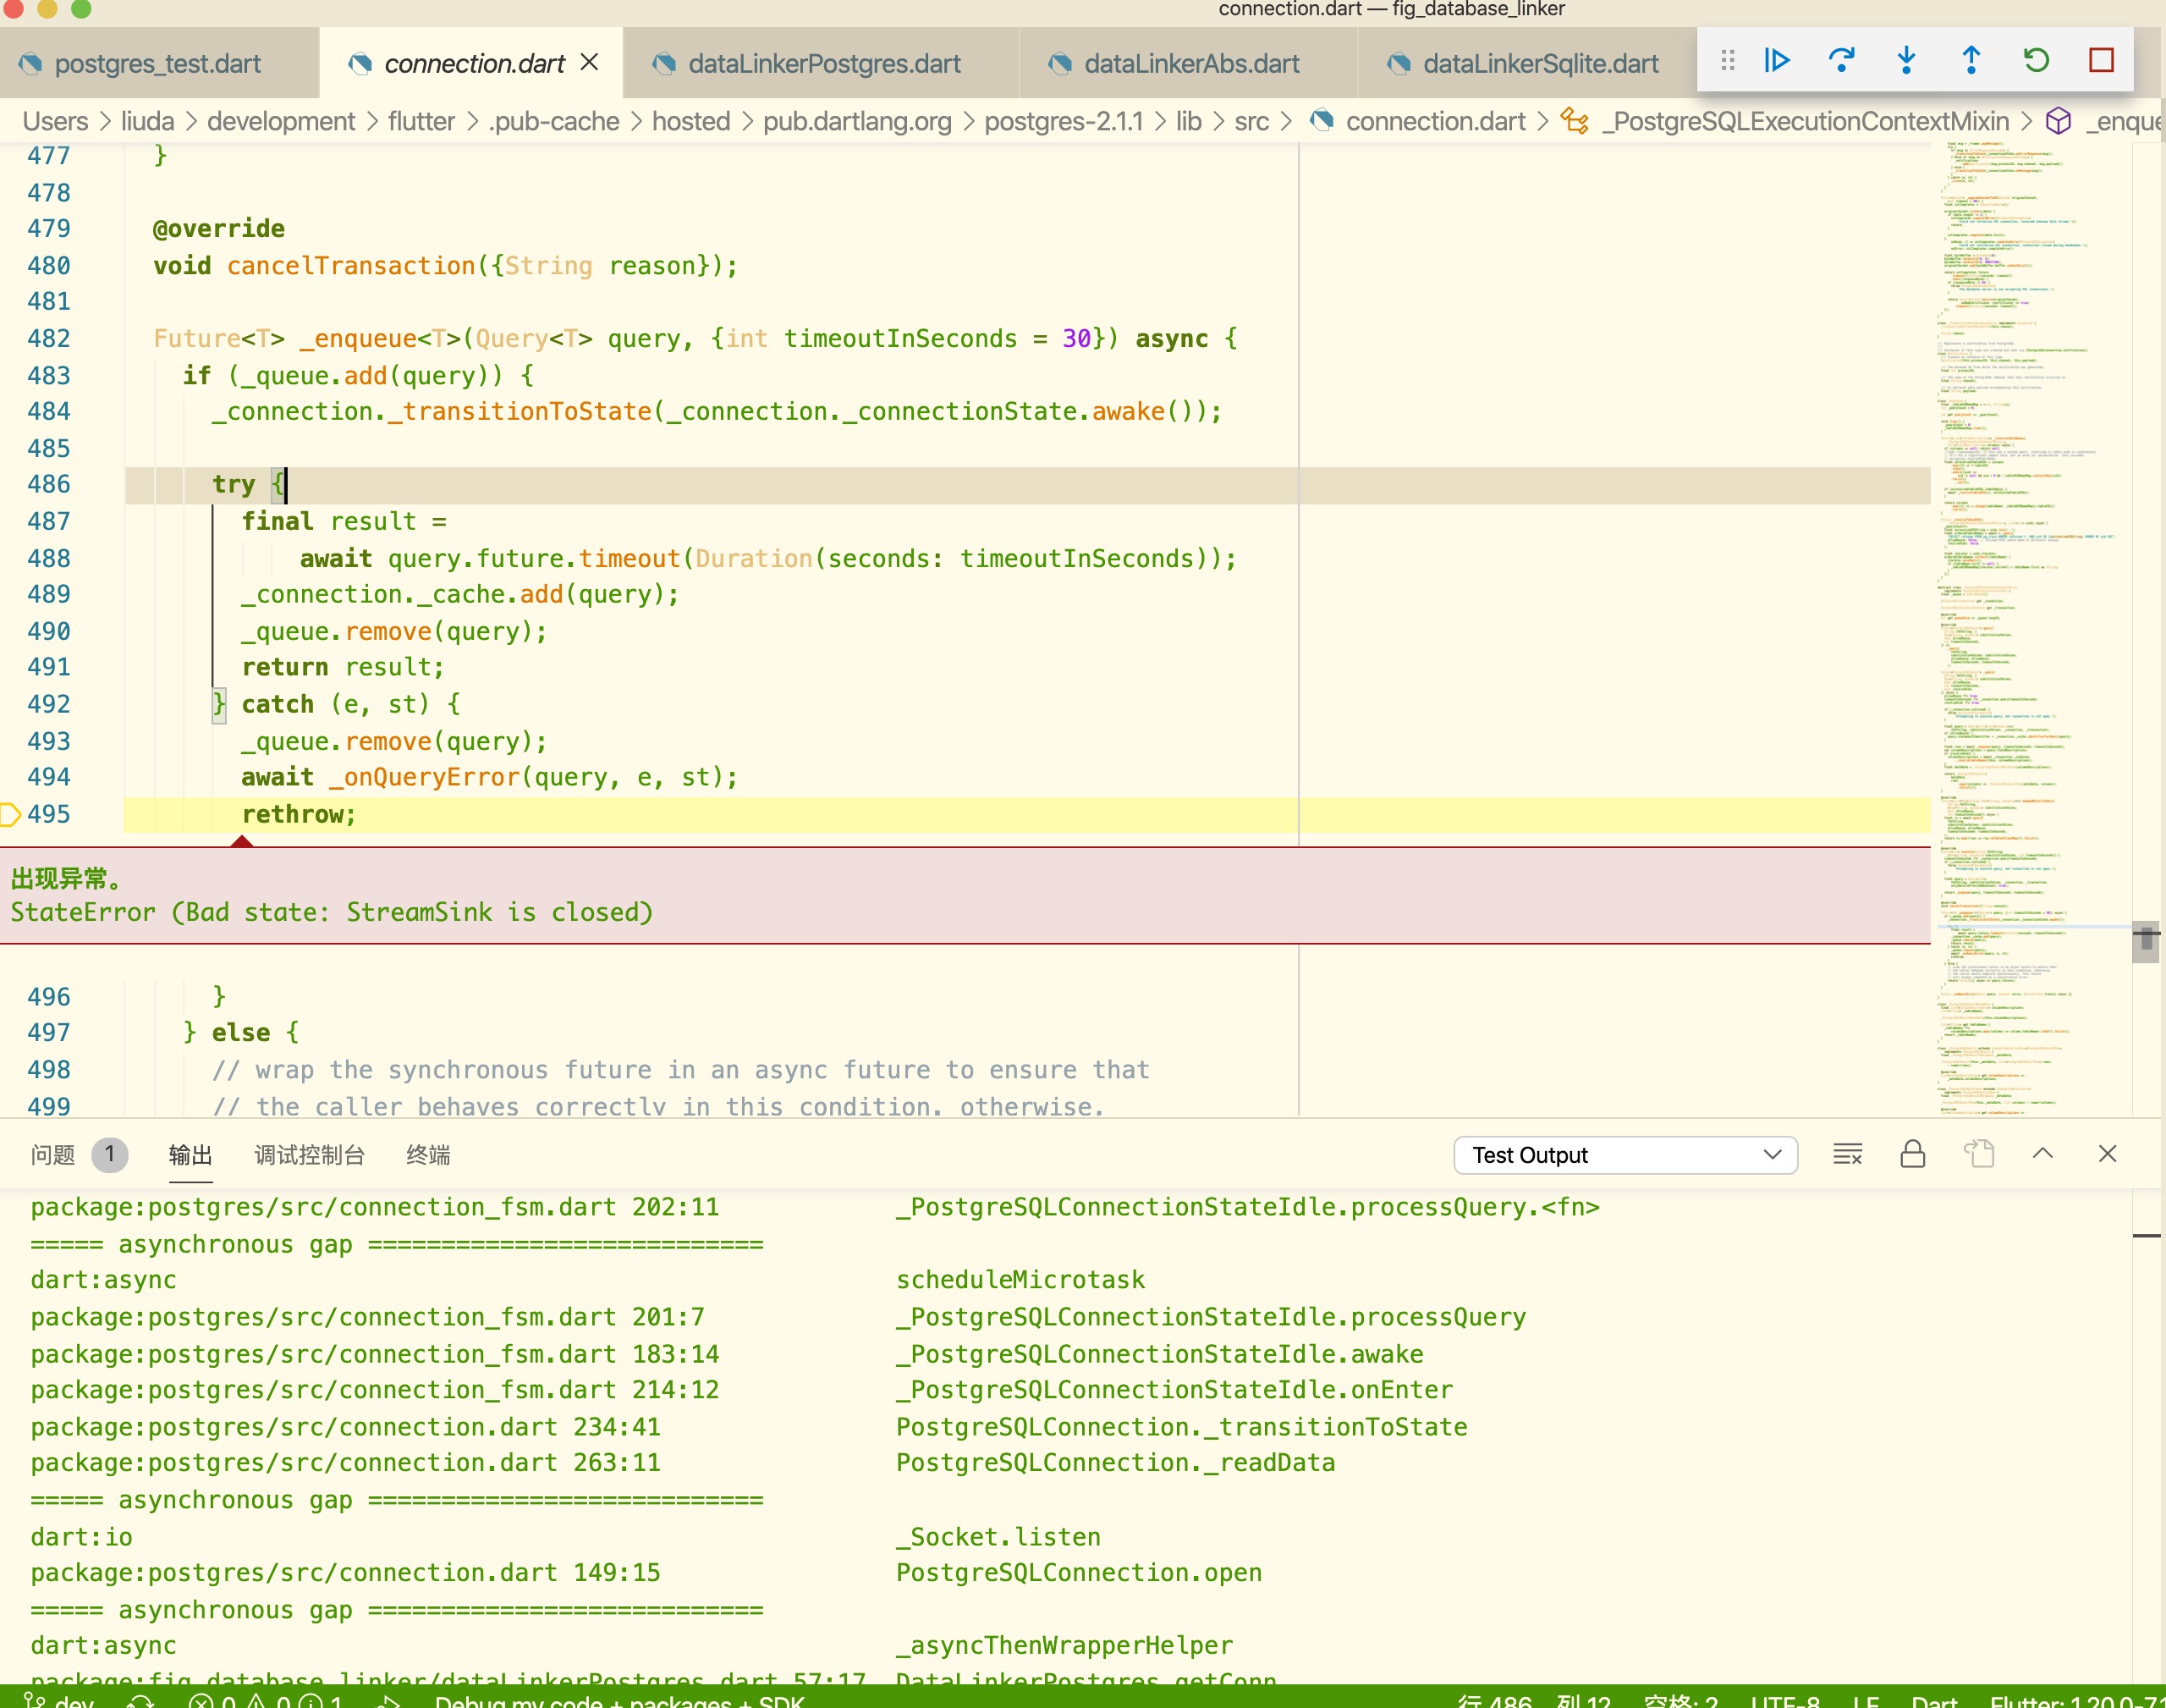Click the lib breadcrumb segment

tap(1189, 121)
